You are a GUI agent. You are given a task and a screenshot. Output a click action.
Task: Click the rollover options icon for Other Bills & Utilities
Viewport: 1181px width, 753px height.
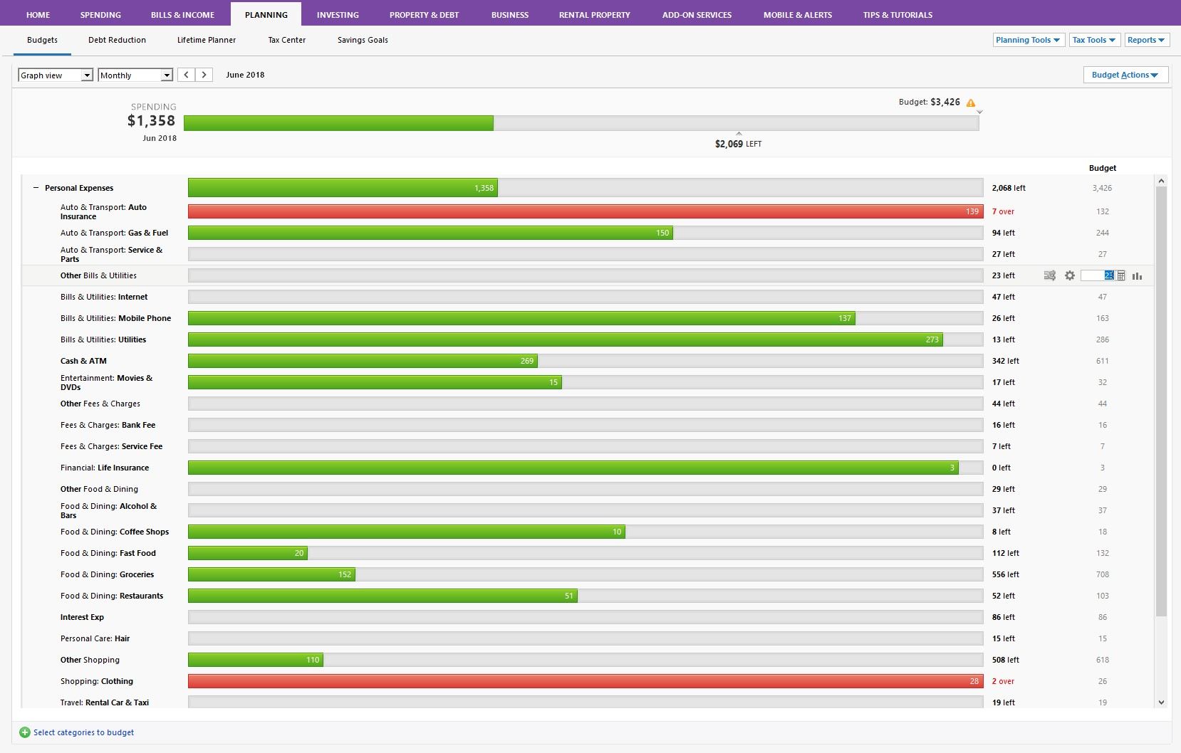1049,275
